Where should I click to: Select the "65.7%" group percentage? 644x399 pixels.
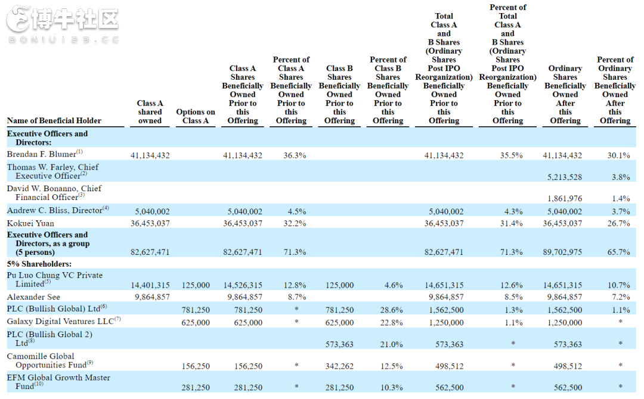(618, 252)
